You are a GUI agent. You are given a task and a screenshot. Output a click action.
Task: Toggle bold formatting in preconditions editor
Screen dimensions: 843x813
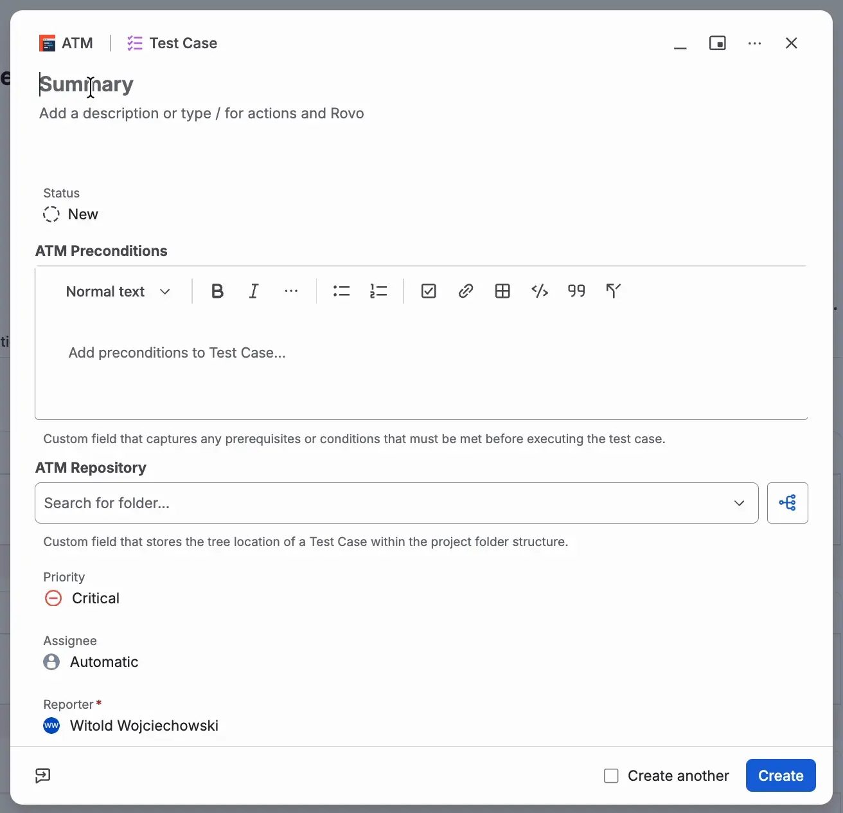pos(218,291)
